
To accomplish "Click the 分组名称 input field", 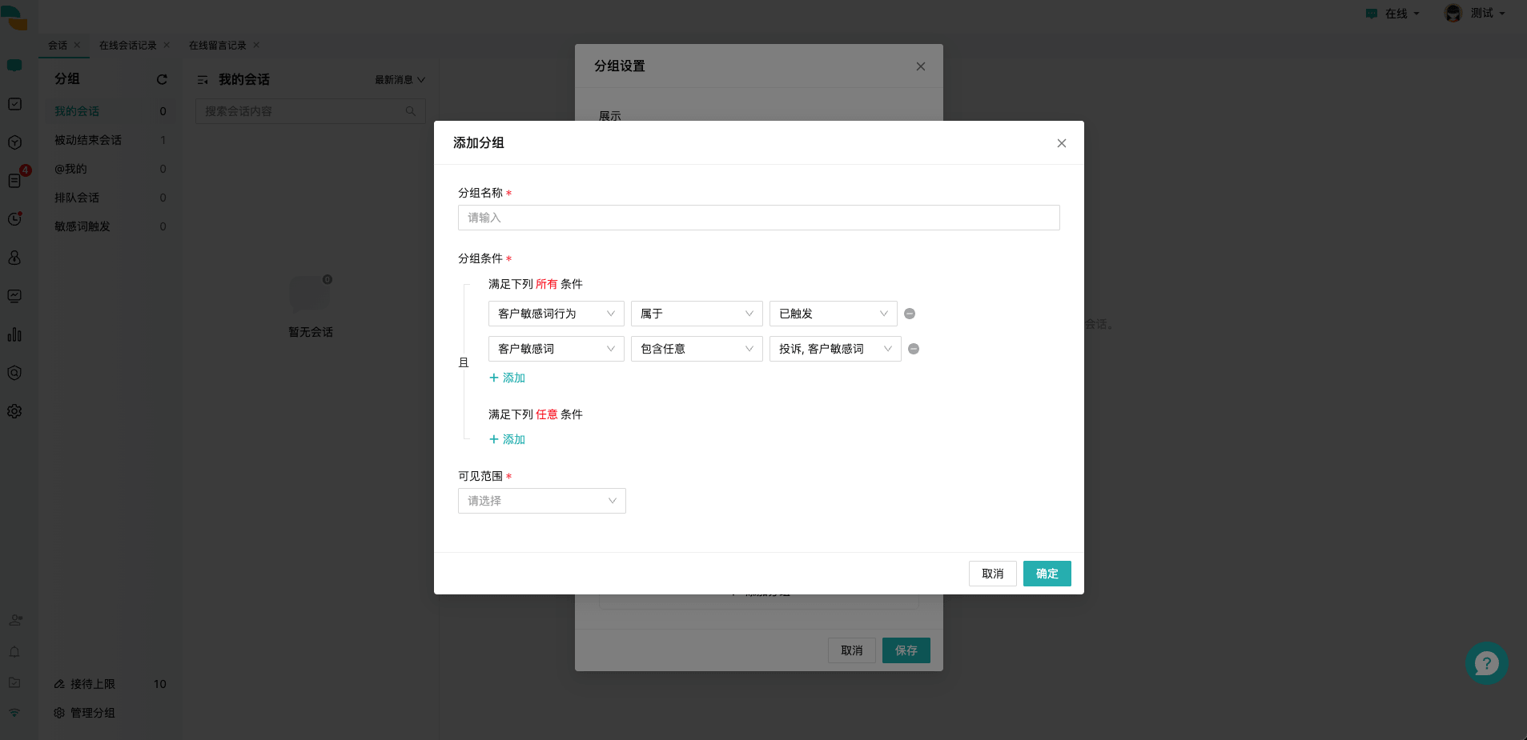I will [x=759, y=218].
